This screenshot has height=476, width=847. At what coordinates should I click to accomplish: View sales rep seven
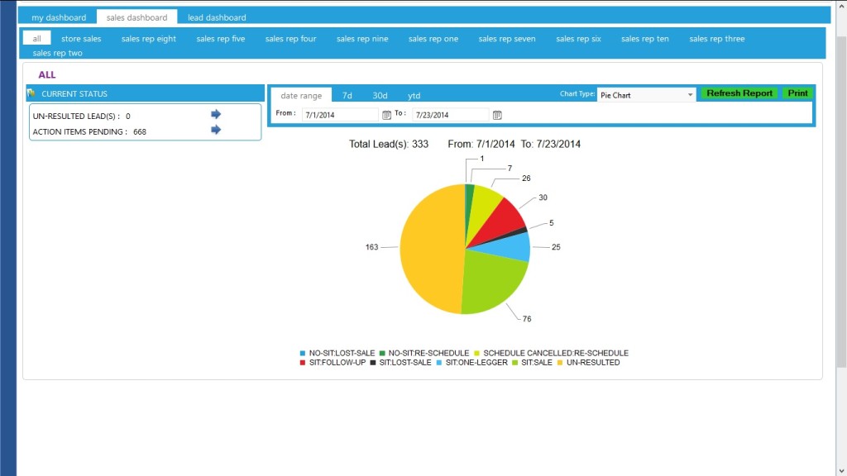tap(507, 38)
